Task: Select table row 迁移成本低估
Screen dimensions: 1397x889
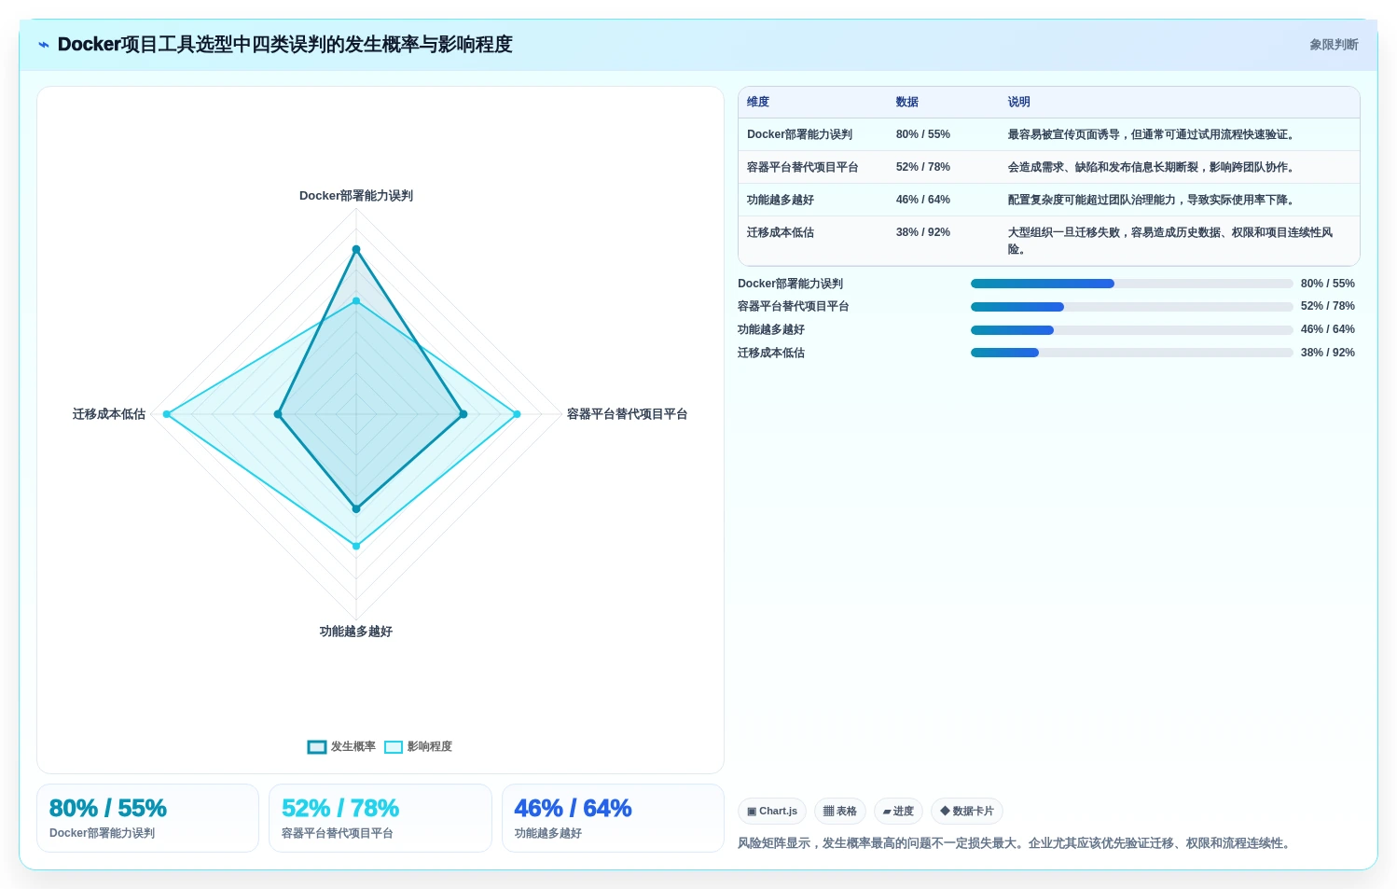Action: 1049,241
